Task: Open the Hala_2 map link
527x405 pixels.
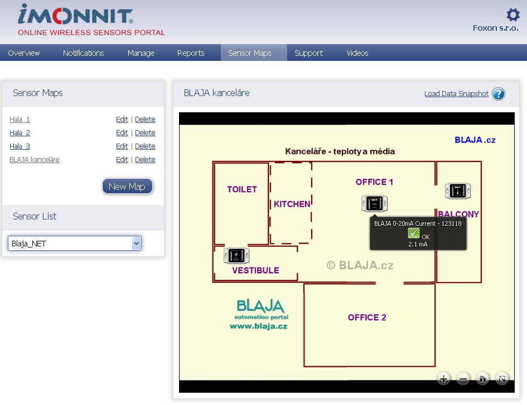Action: [20, 132]
